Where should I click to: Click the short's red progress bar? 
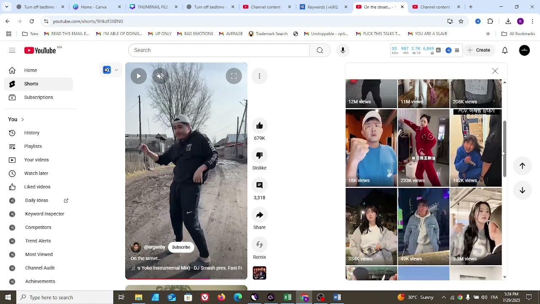(x=186, y=279)
